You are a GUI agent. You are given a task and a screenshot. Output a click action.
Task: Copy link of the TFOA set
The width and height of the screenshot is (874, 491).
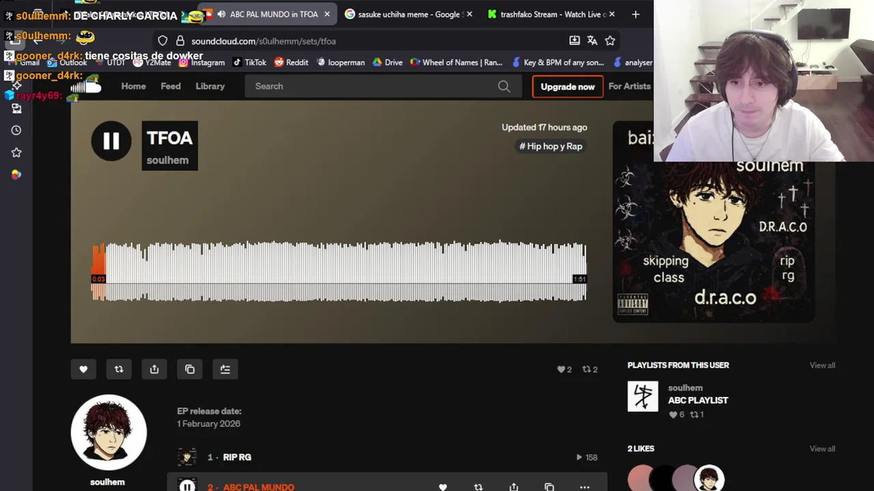click(x=190, y=369)
